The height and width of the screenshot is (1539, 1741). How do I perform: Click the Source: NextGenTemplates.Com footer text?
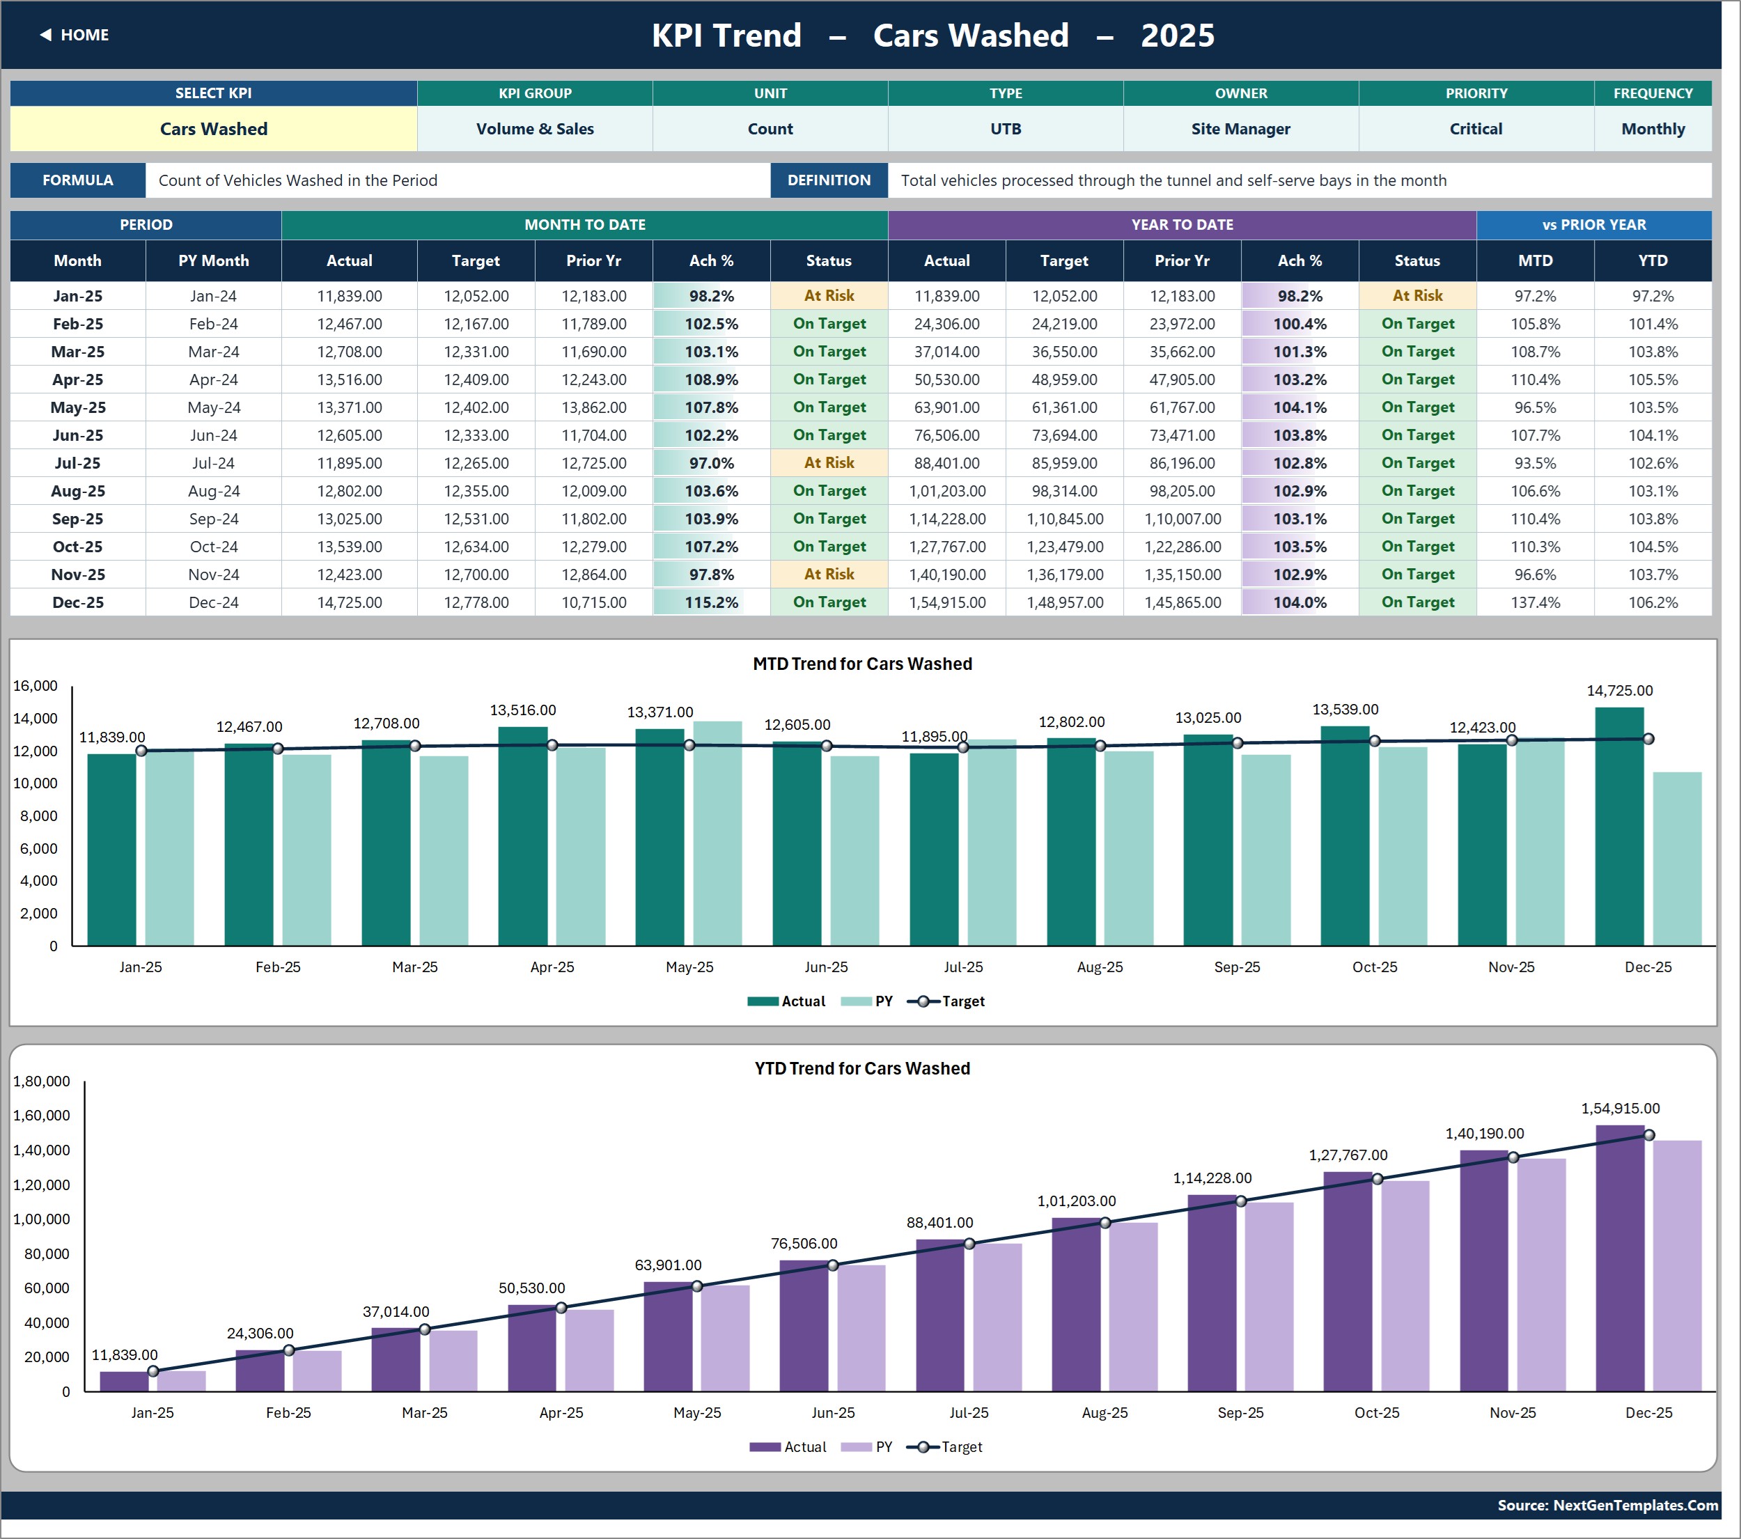click(1607, 1505)
